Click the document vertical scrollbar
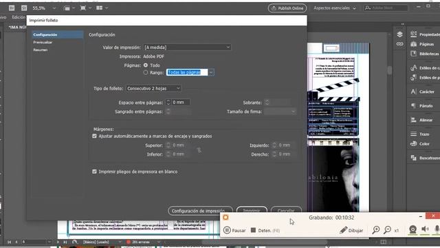The height and width of the screenshot is (248, 440). [x=389, y=70]
